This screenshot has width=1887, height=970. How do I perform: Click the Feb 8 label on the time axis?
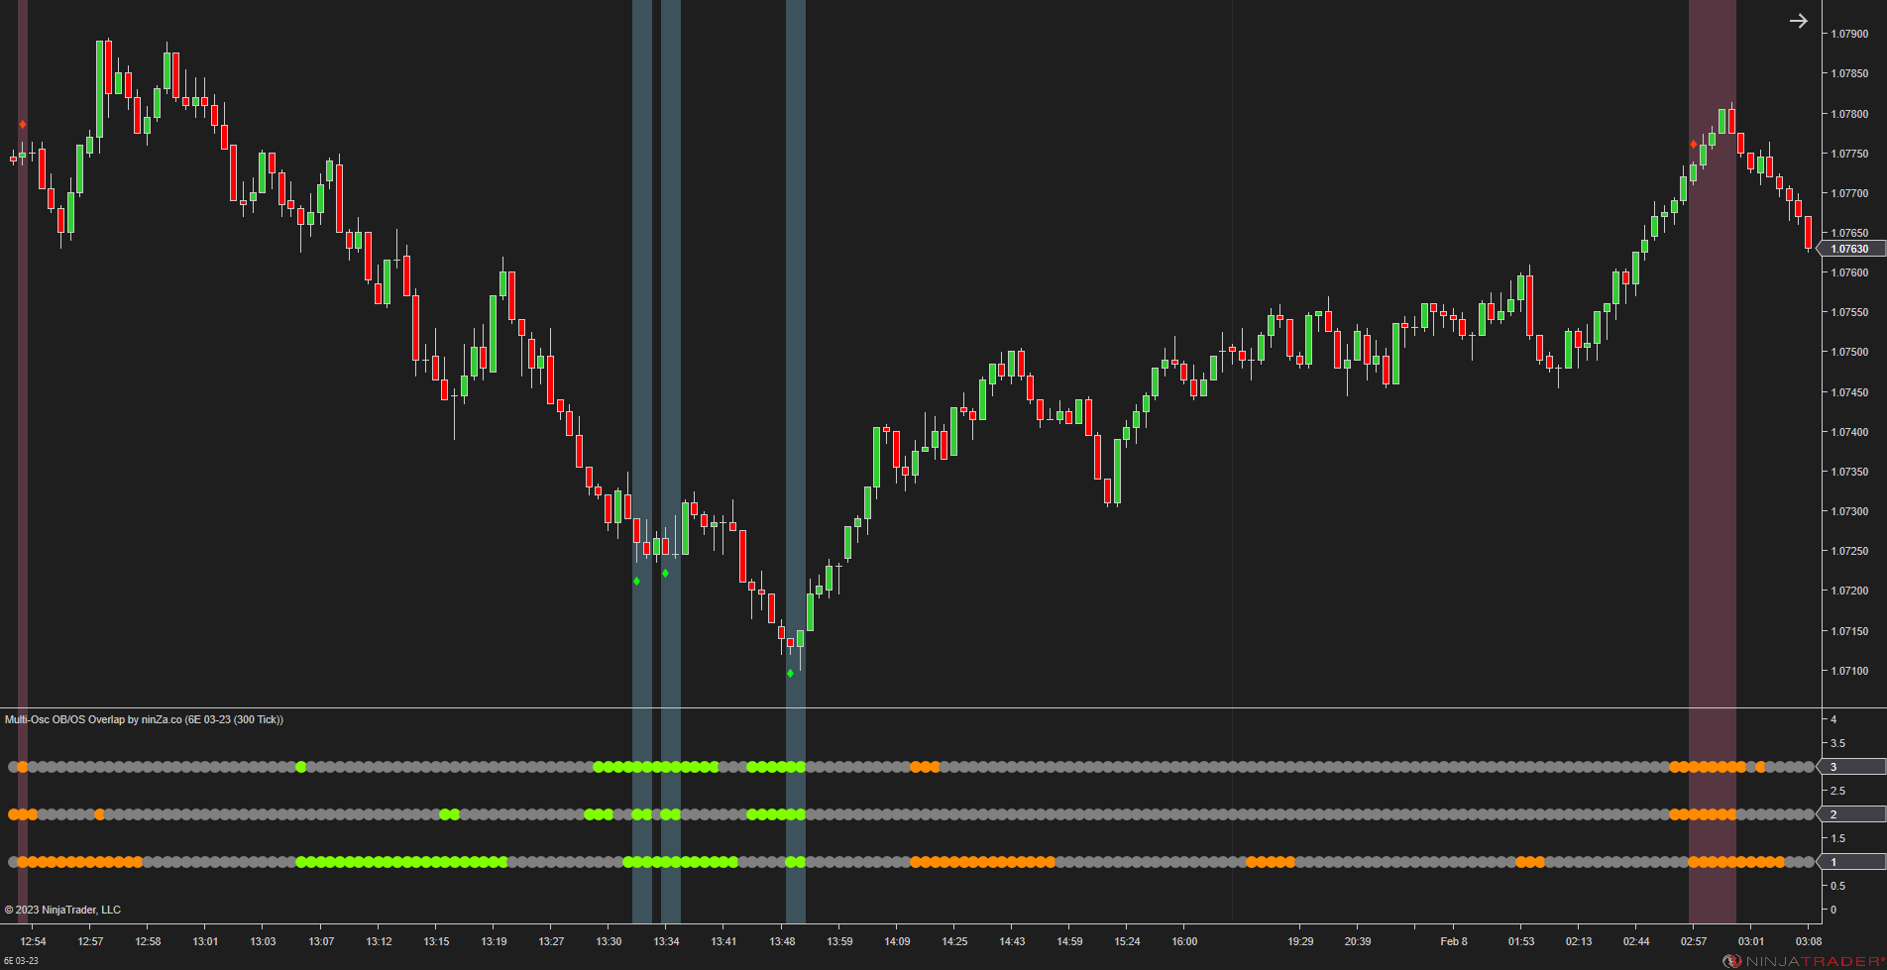pyautogui.click(x=1453, y=941)
